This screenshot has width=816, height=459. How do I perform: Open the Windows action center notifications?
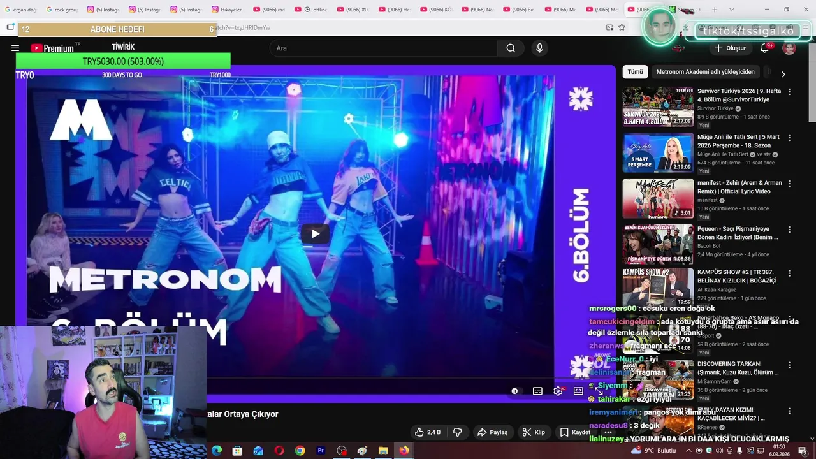(x=803, y=451)
